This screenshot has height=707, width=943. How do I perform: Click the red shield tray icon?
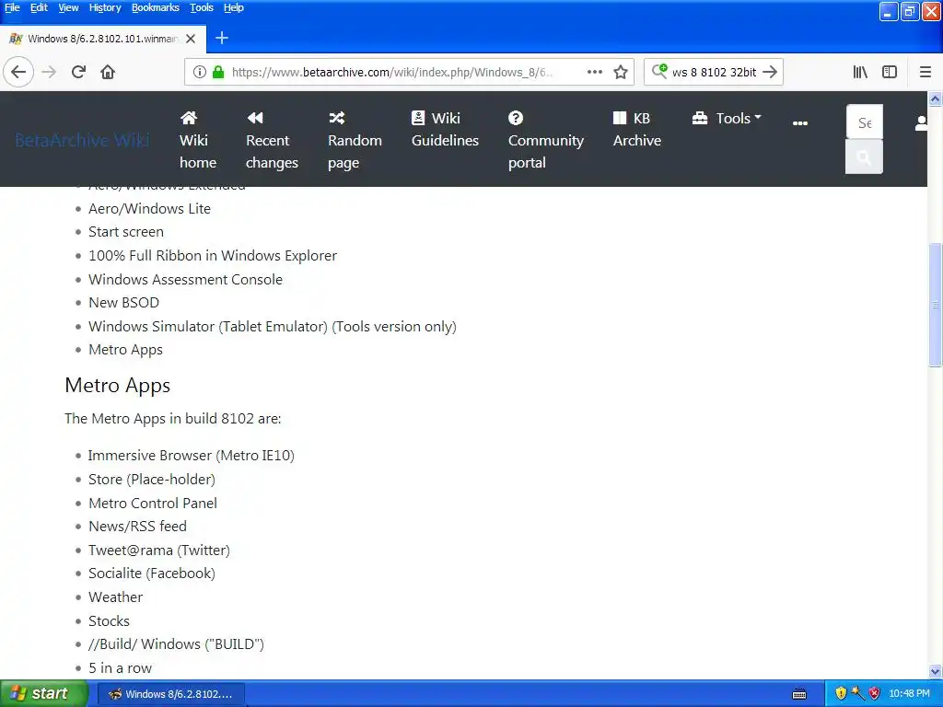875,693
